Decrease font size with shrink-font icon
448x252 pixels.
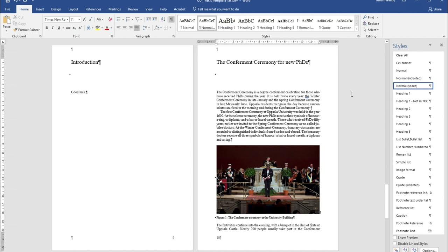click(x=90, y=19)
